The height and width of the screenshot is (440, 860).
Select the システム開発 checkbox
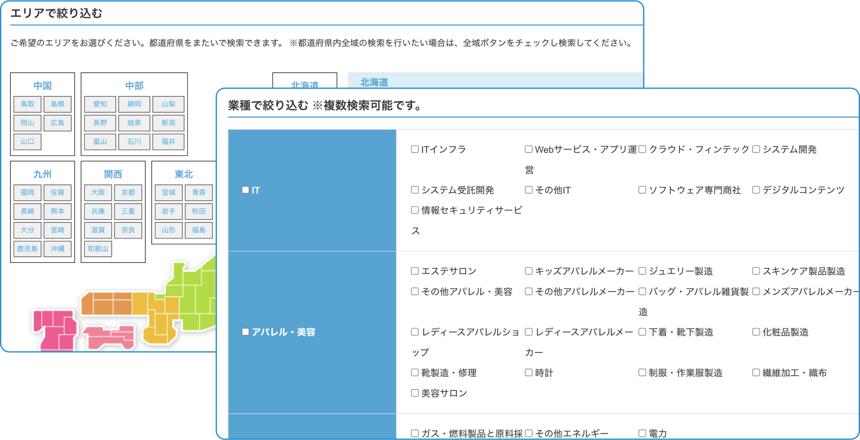click(756, 149)
